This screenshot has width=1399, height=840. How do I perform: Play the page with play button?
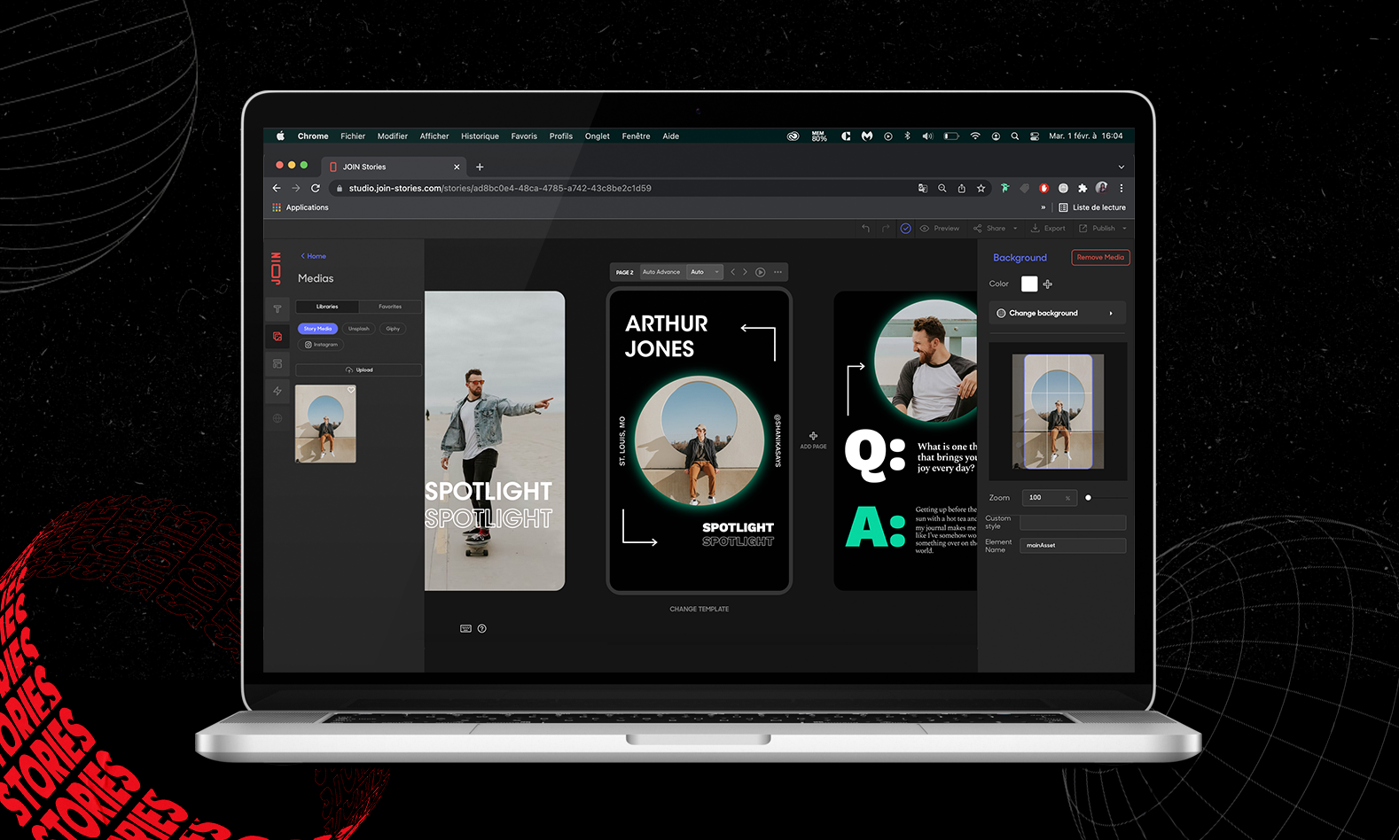click(x=760, y=272)
